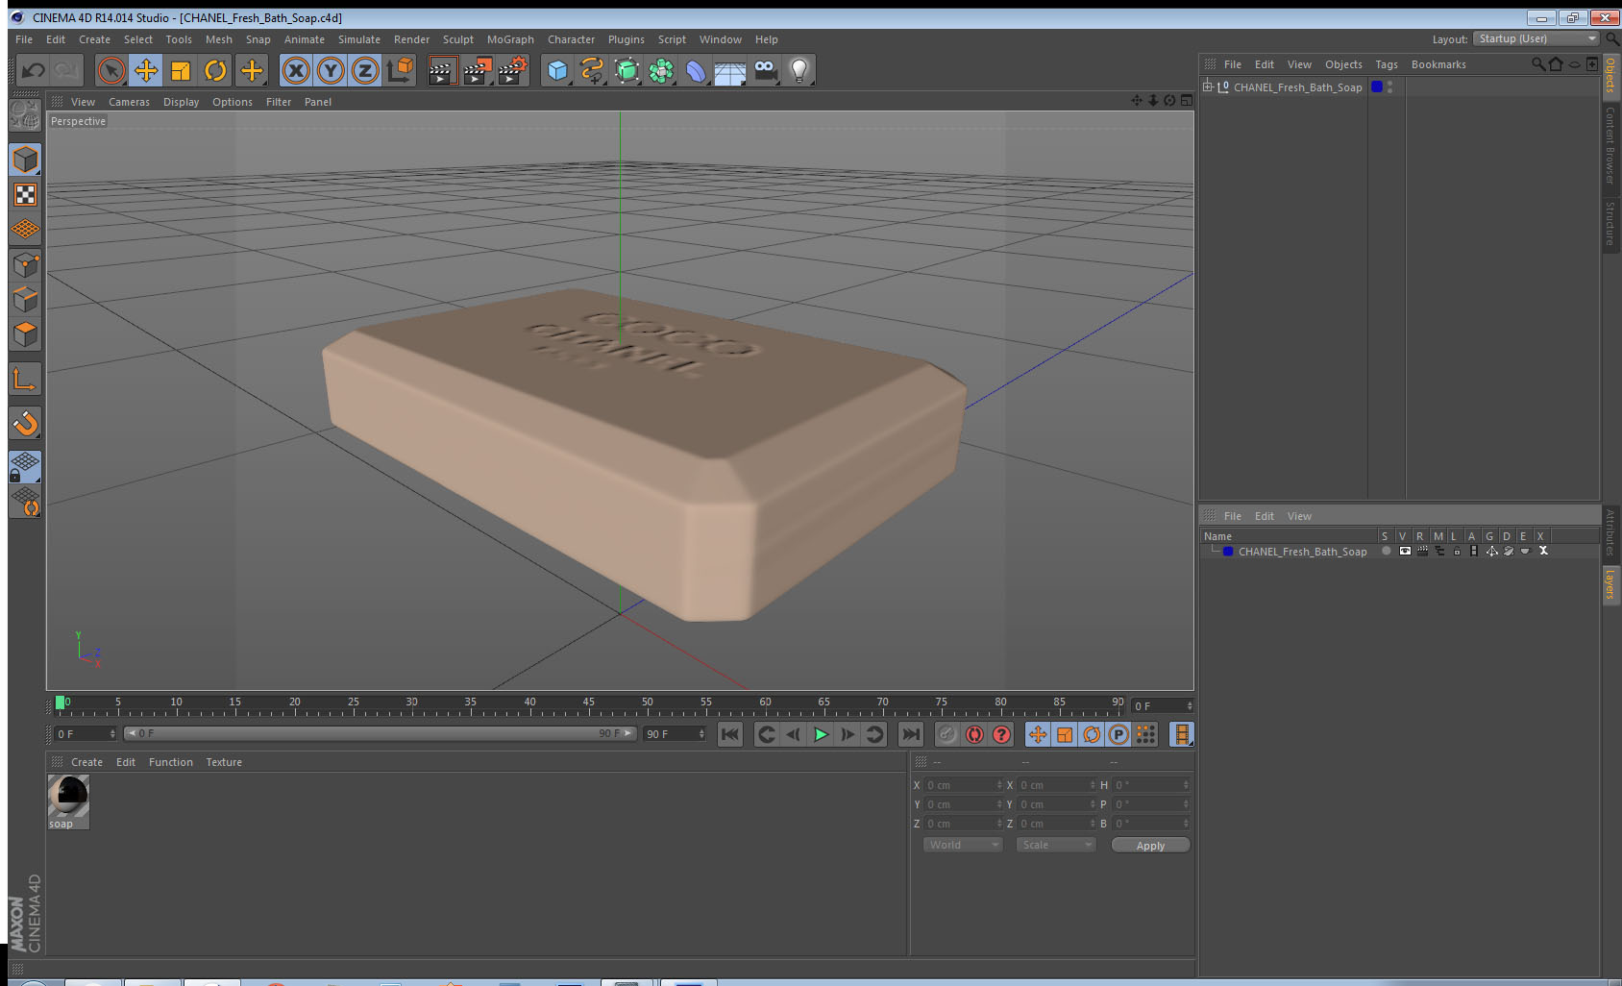Open the Sculpt menu
The width and height of the screenshot is (1622, 986).
pos(458,39)
